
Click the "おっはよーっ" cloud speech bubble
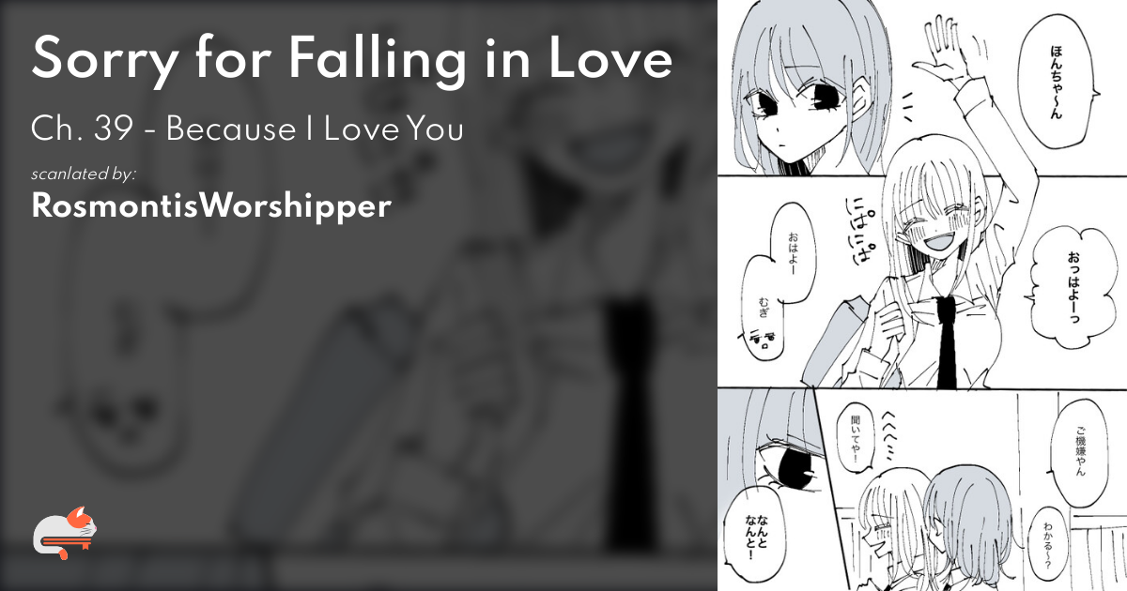coord(1062,284)
